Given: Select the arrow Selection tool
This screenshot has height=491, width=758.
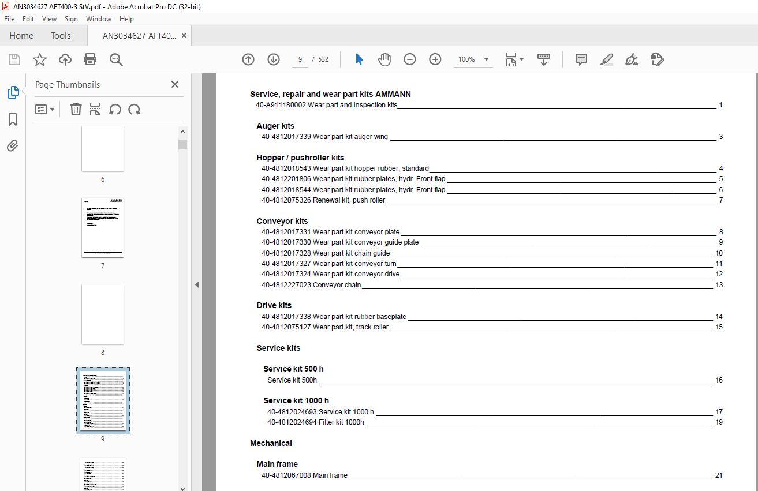Looking at the screenshot, I should [x=359, y=59].
